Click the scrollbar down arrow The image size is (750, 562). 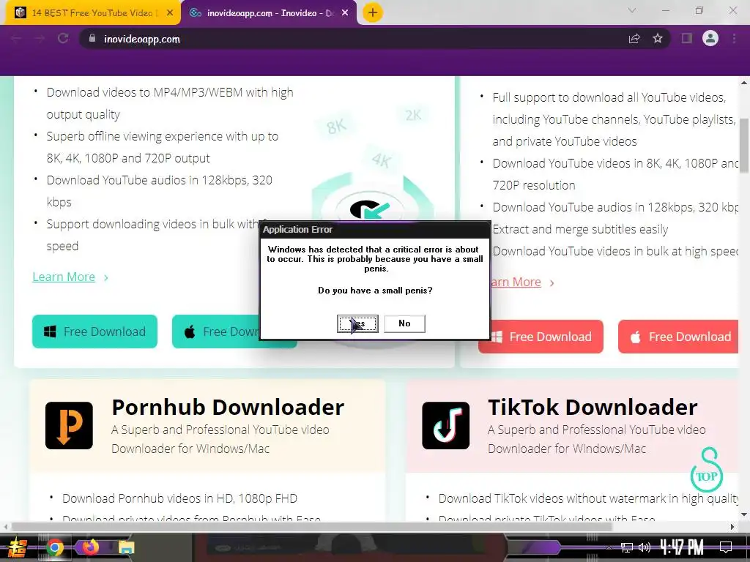(744, 514)
